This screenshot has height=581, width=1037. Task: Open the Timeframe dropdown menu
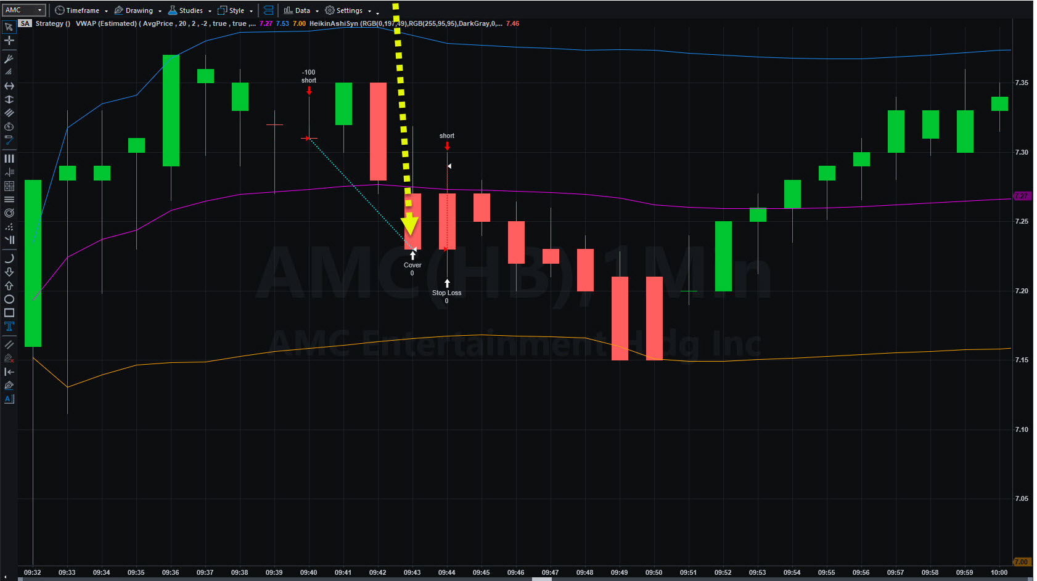pyautogui.click(x=81, y=10)
